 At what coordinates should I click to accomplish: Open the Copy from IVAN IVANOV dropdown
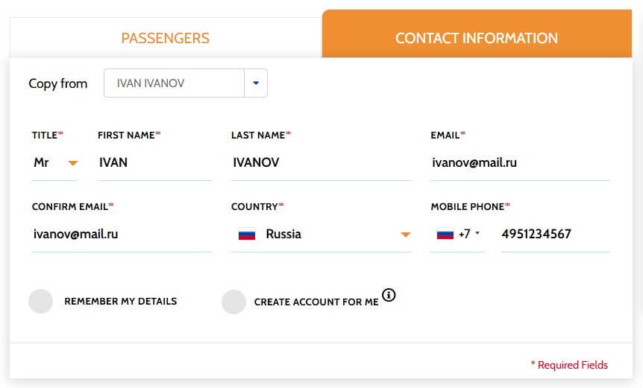pyautogui.click(x=186, y=83)
